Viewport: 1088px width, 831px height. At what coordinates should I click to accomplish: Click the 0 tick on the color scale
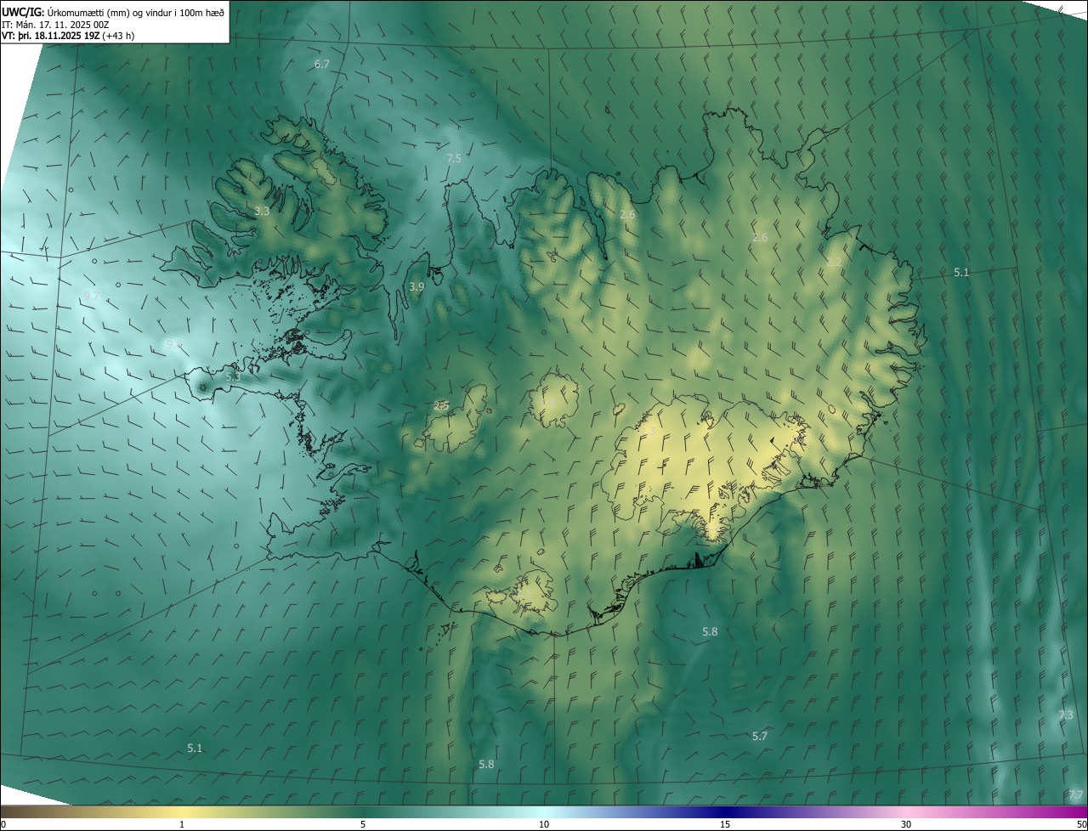pos(3,824)
